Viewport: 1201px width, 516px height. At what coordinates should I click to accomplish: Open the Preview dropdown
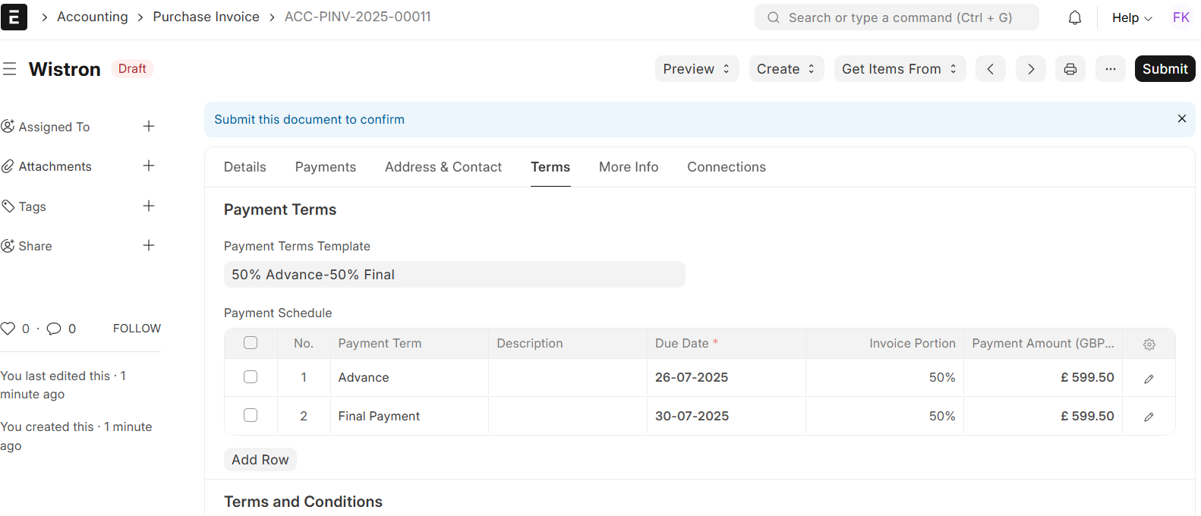[696, 69]
